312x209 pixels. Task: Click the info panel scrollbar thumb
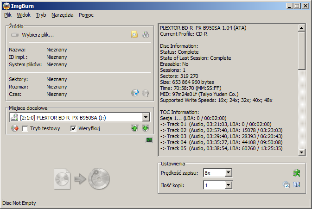pyautogui.click(x=302, y=51)
